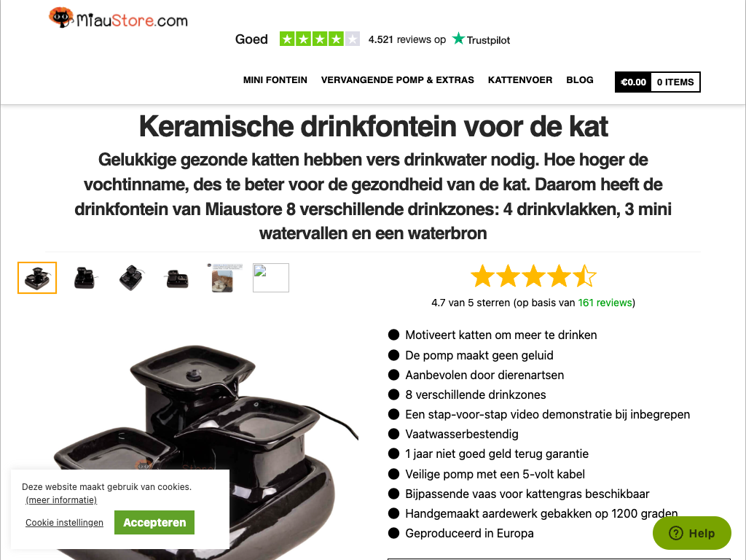Image resolution: width=746 pixels, height=560 pixels.
Task: Select the first fountain thumbnail
Action: coord(37,278)
